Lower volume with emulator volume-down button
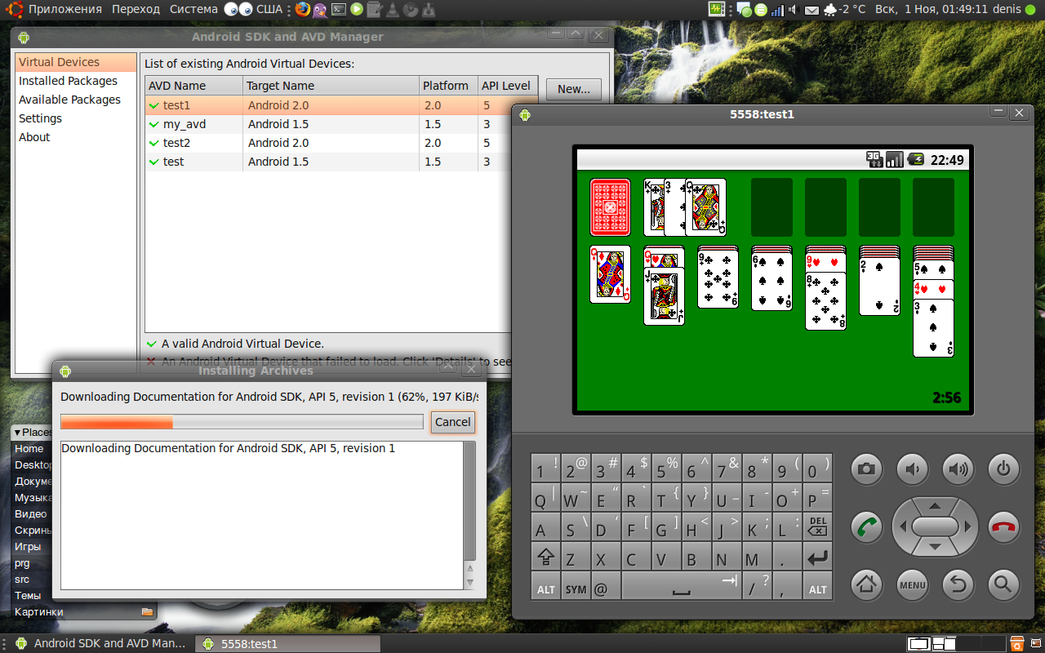 (912, 469)
